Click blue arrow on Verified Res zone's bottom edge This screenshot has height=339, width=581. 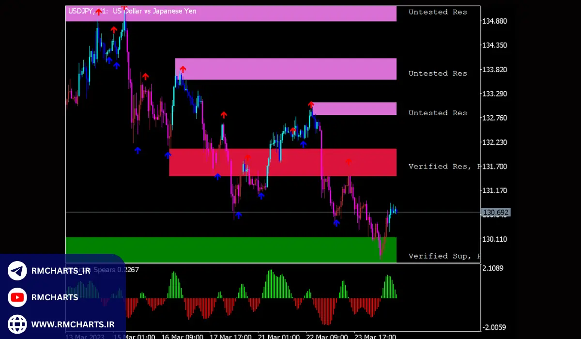[x=217, y=176]
